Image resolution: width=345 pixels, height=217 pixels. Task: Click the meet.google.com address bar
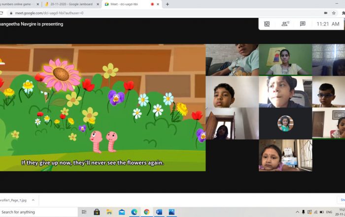tap(49, 13)
